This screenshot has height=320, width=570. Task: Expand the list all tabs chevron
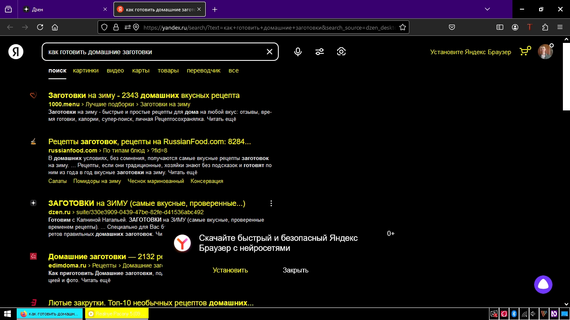tap(487, 9)
